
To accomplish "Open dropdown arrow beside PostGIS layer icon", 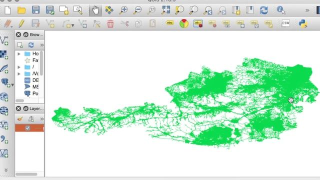I will [x=12, y=84].
